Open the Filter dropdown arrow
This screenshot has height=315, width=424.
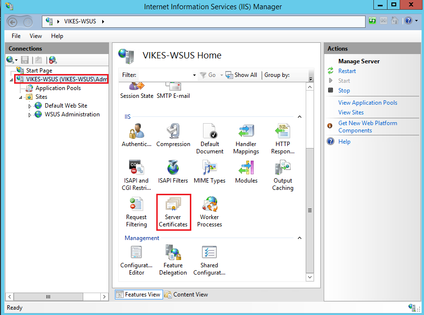194,75
